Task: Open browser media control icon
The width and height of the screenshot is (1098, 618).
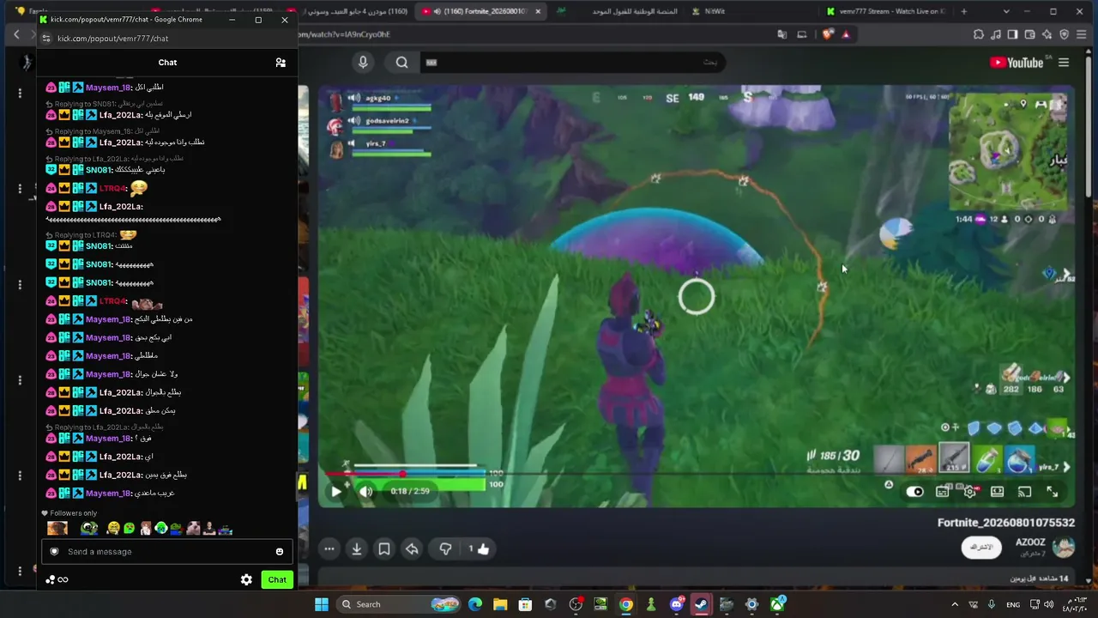Action: (996, 34)
